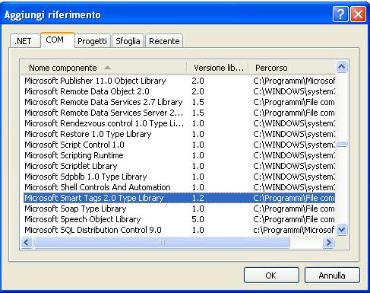Open the Progetti tab
370x293 pixels.
click(x=93, y=41)
